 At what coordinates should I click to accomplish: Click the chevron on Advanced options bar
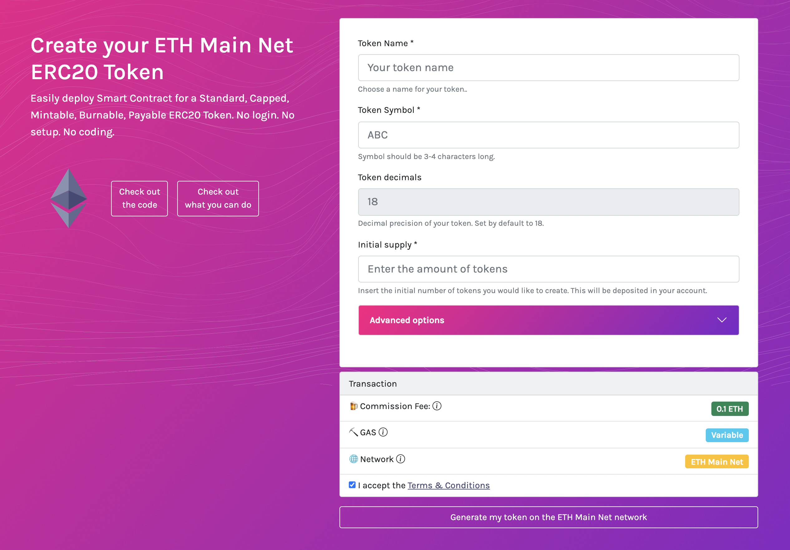(x=722, y=320)
